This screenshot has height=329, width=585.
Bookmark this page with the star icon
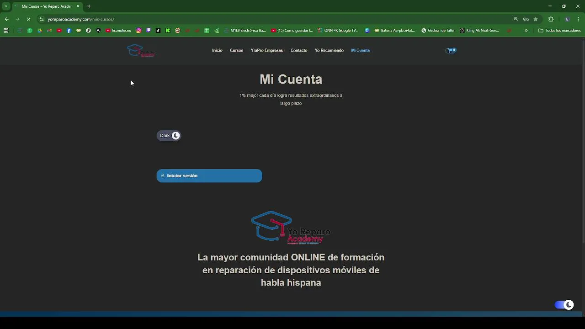tap(536, 19)
